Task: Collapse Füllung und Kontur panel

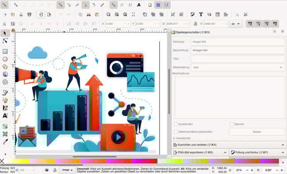Action: 283,152
